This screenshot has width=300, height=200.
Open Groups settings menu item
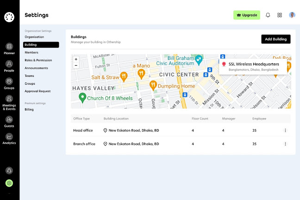(30, 84)
